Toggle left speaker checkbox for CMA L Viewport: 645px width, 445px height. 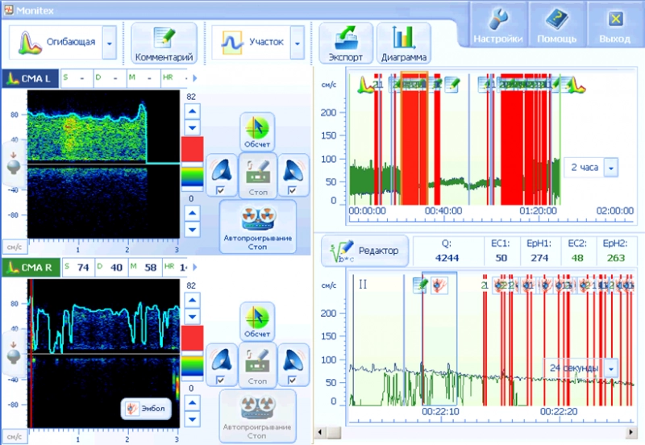tap(220, 190)
